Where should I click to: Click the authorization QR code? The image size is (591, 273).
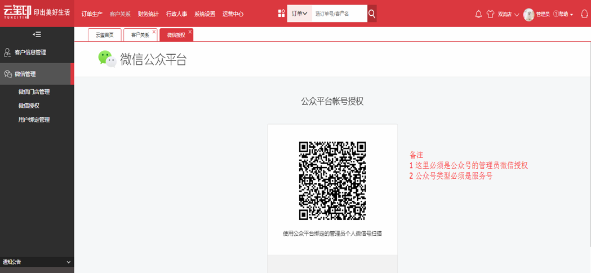point(332,180)
